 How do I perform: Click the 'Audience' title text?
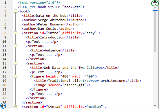pos(52,50)
